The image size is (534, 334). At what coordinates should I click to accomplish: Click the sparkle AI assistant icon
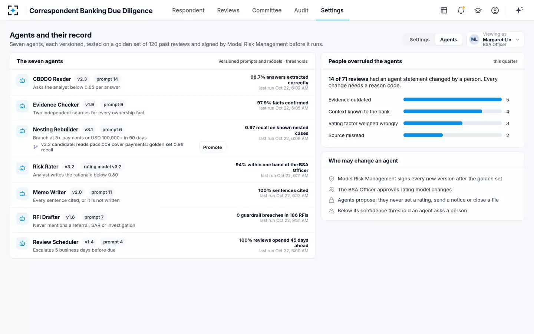coord(519,10)
